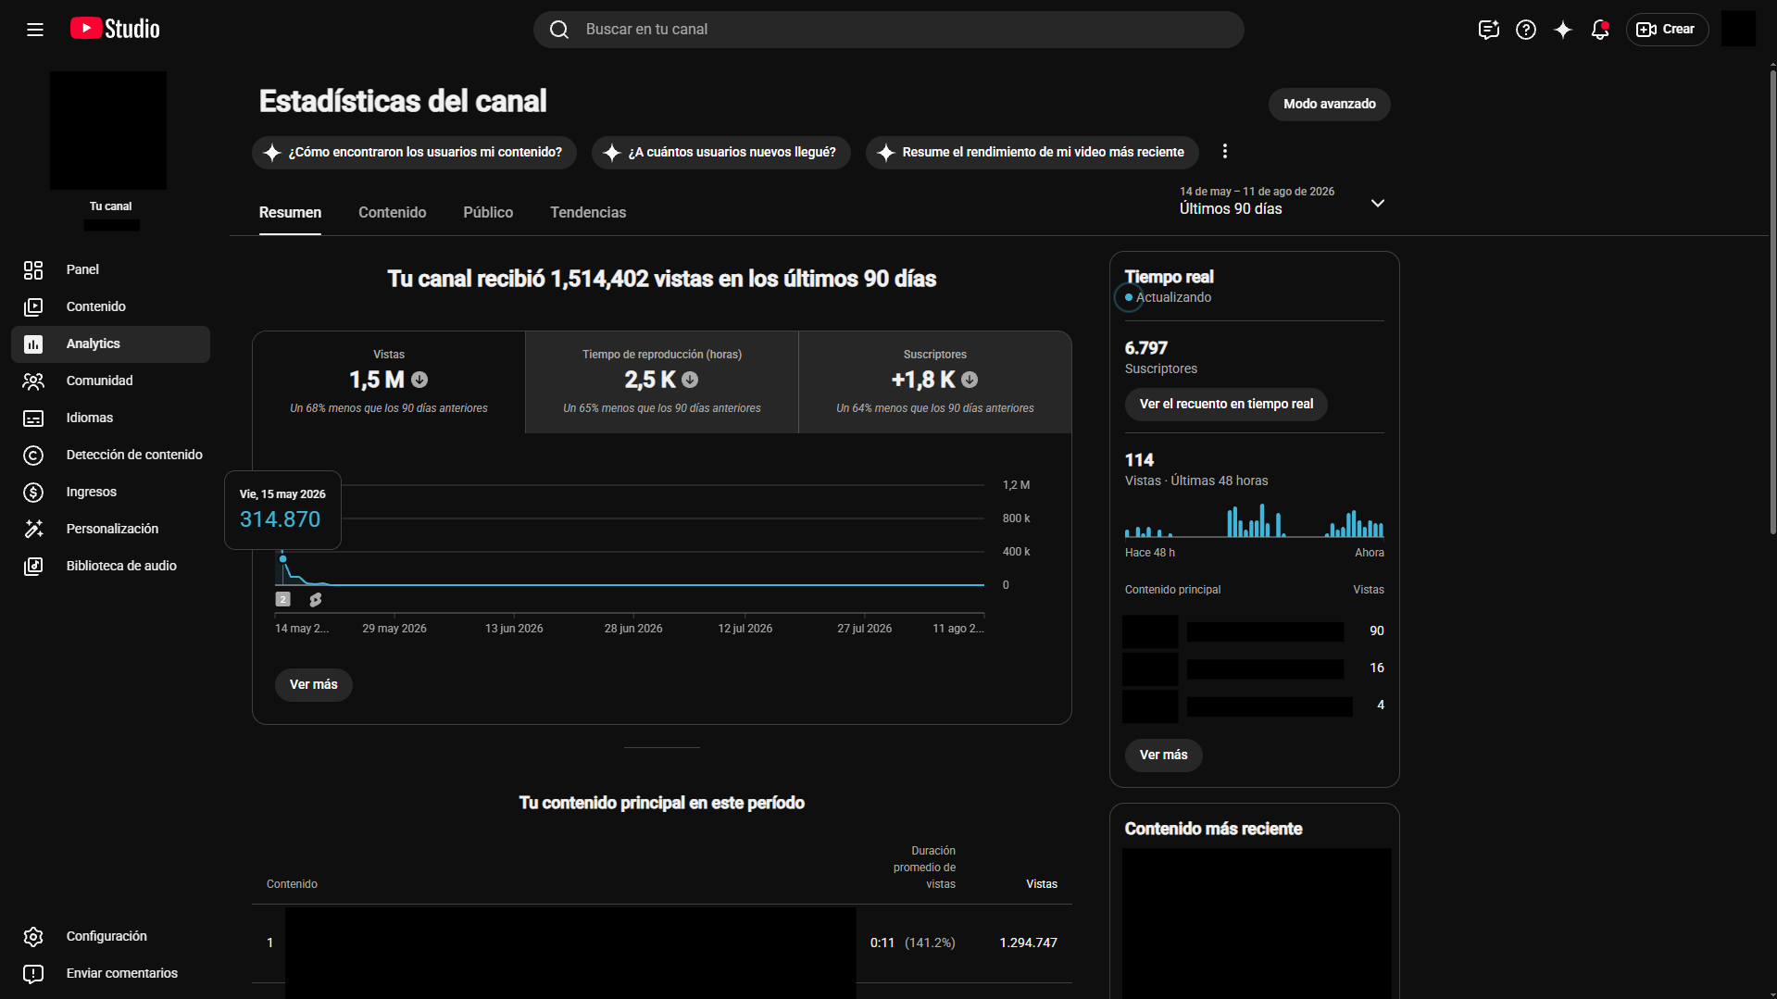The image size is (1777, 999).
Task: Click the Contenido más reciente video thumbnail
Action: tap(1257, 923)
